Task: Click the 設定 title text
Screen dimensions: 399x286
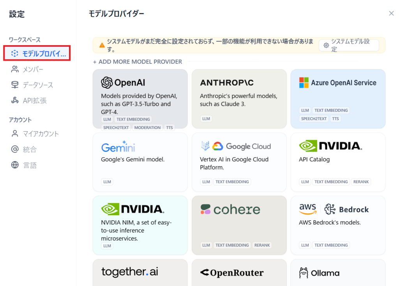Action: click(17, 14)
